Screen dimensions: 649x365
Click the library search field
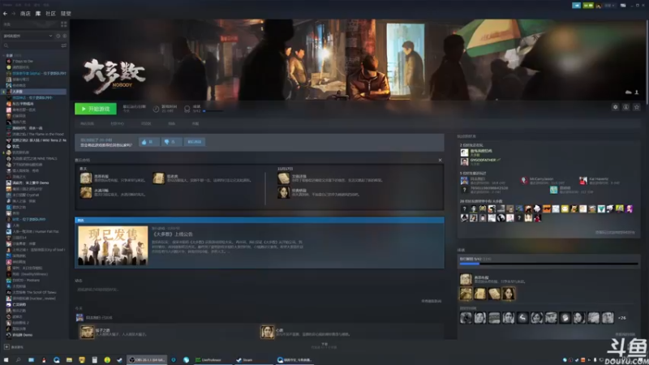pos(31,45)
